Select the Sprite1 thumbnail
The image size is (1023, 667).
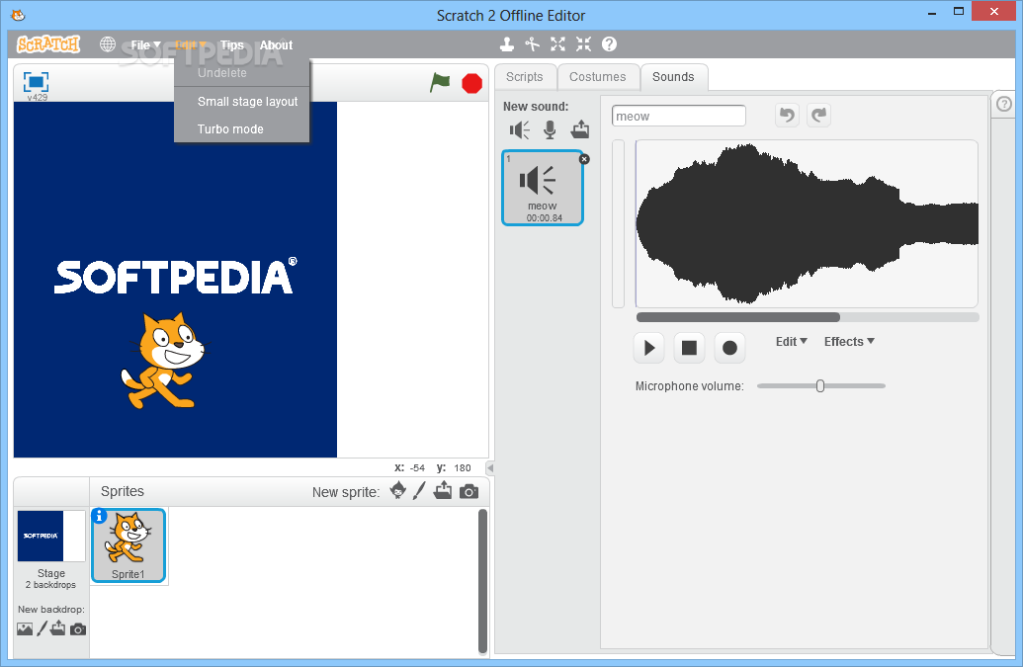128,545
